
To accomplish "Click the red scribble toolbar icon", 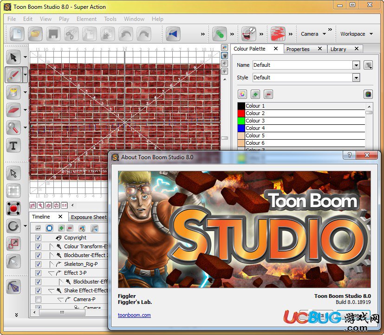I will pyautogui.click(x=278, y=34).
